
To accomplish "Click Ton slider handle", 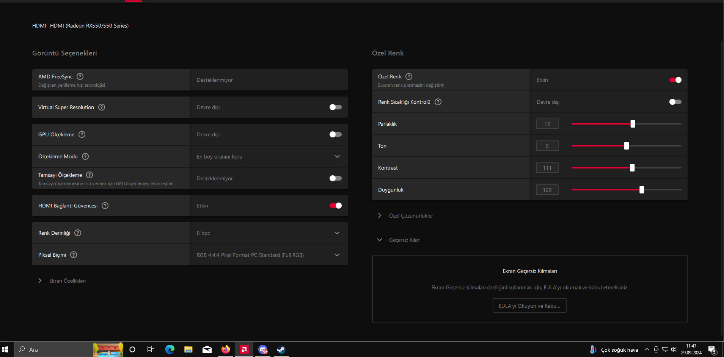I will pyautogui.click(x=627, y=146).
